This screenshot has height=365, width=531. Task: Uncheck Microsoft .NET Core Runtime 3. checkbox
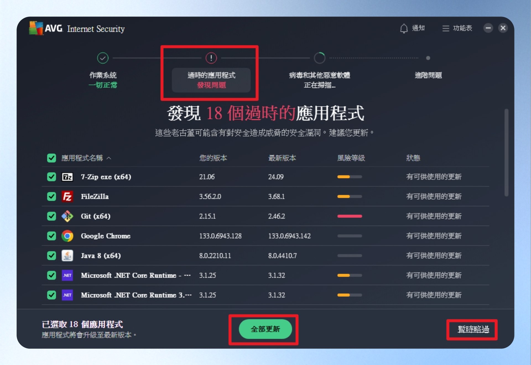(x=51, y=295)
